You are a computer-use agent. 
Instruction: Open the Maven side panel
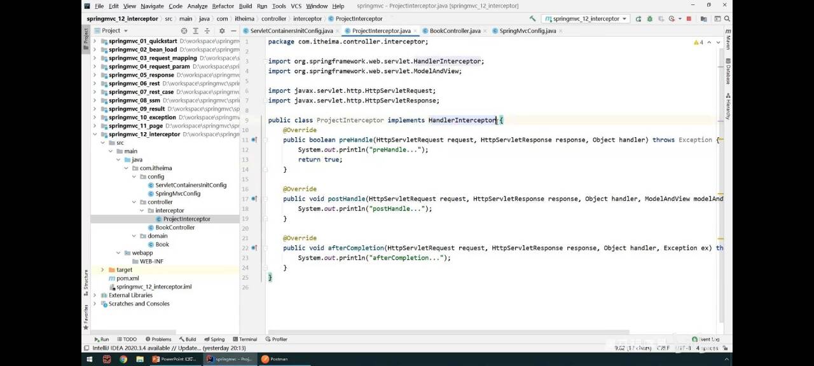click(728, 39)
